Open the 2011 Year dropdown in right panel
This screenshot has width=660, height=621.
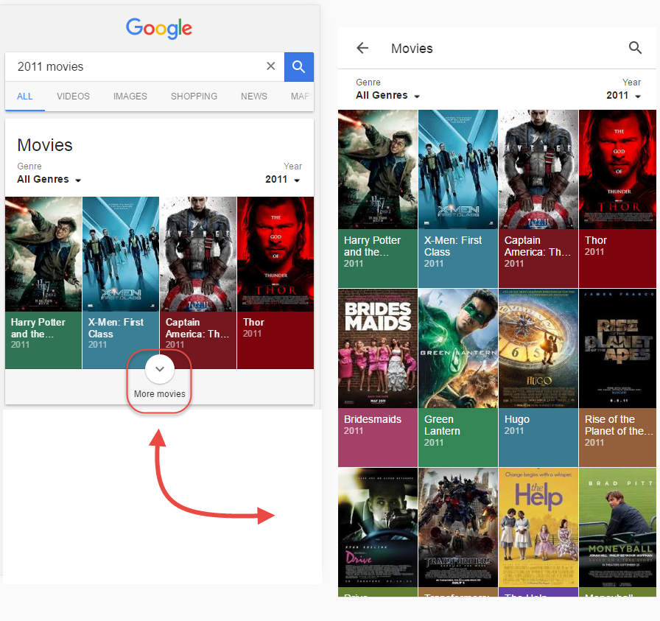coord(623,96)
